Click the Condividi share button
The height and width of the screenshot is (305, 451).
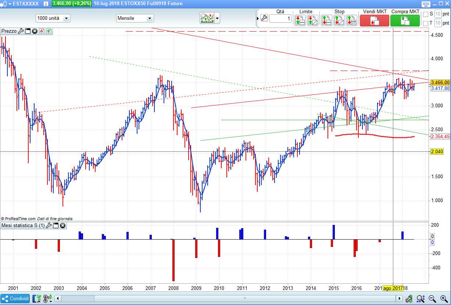(x=15, y=299)
